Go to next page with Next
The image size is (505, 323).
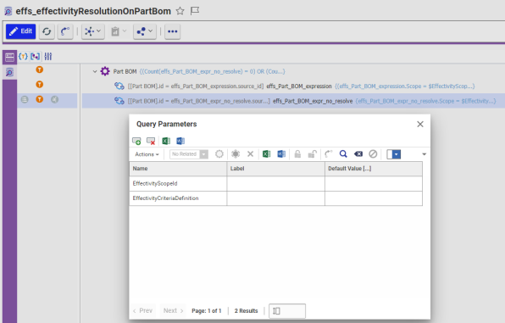173,311
